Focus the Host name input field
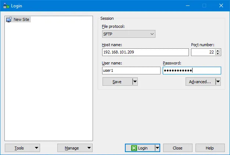The width and height of the screenshot is (230, 155). click(x=145, y=52)
